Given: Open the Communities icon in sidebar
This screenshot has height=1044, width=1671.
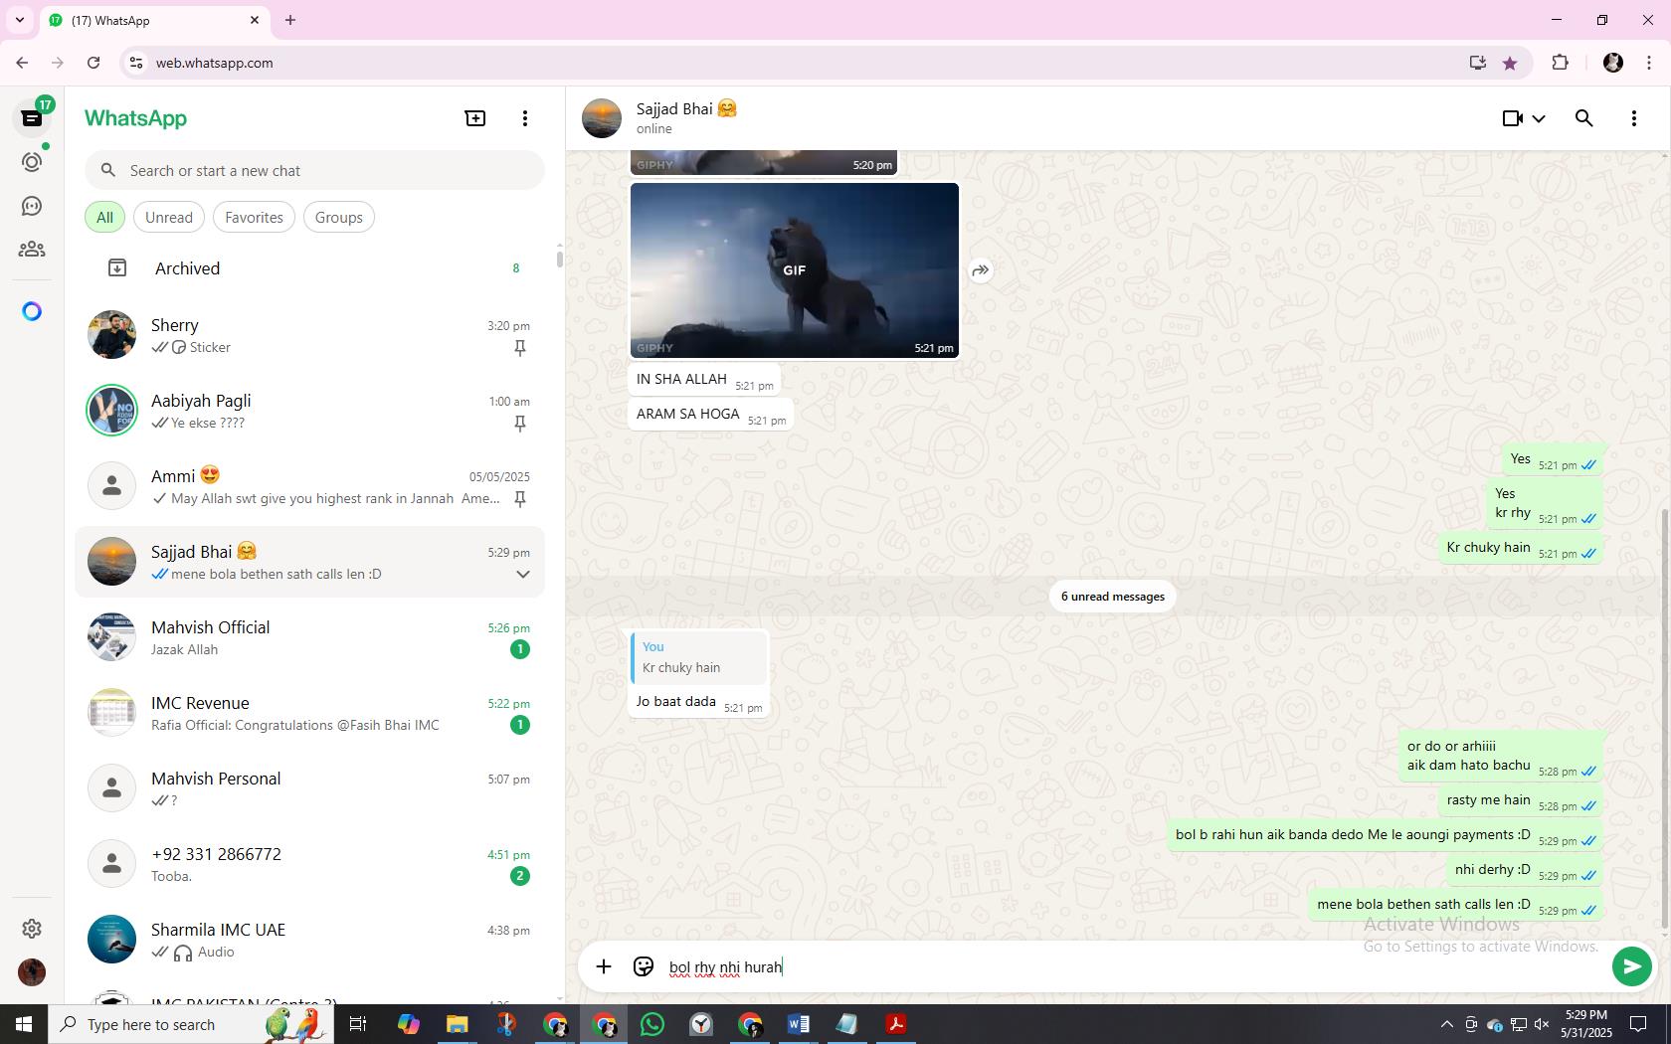Looking at the screenshot, I should (x=32, y=250).
